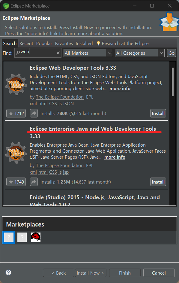This screenshot has height=283, width=179.
Task: Switch to the Favorites tab
Action: pos(64,44)
